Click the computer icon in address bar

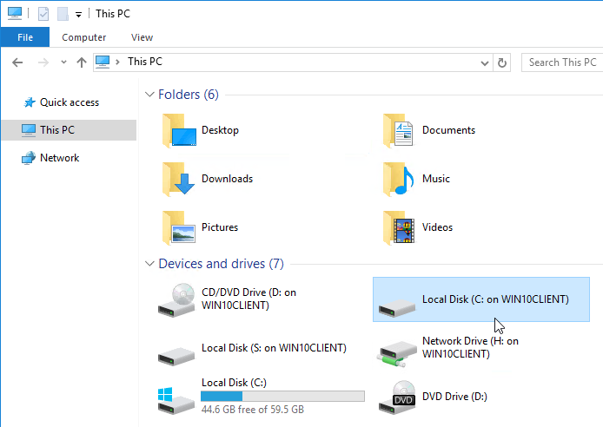[103, 62]
